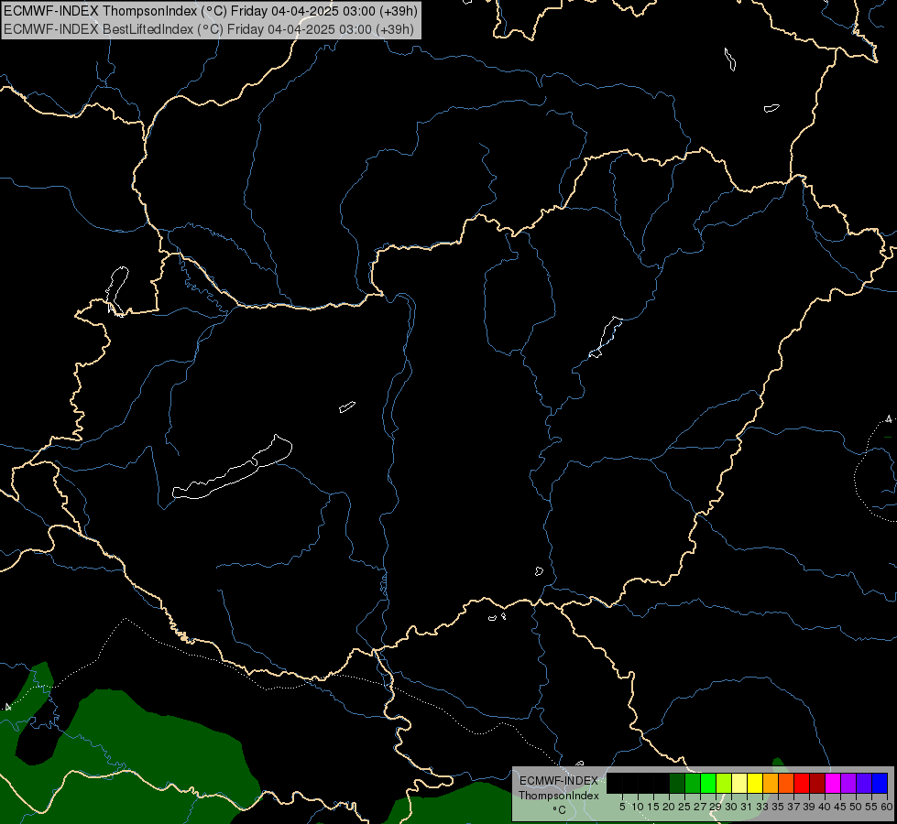The image size is (897, 824).
Task: Select the orange-red 35–37 legend swatch
Action: [786, 783]
